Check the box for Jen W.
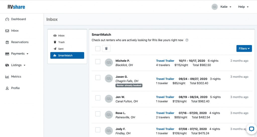 [98, 98]
